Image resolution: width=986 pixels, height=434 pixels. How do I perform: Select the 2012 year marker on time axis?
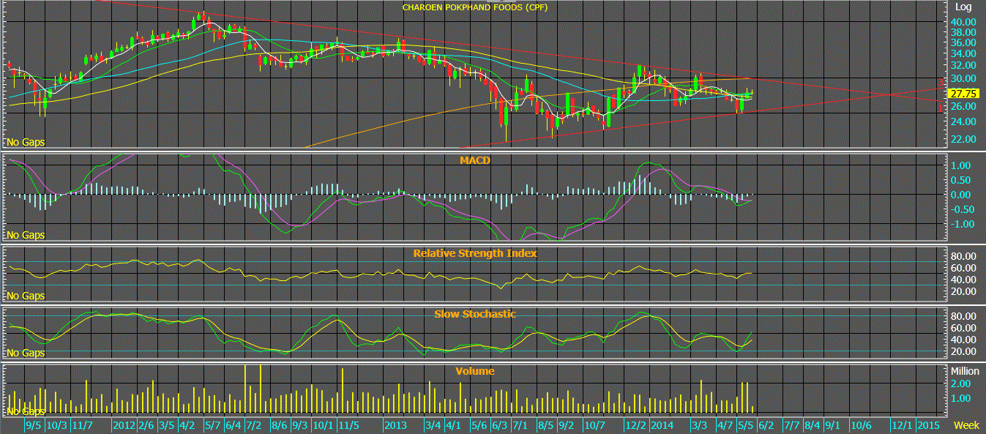point(123,425)
